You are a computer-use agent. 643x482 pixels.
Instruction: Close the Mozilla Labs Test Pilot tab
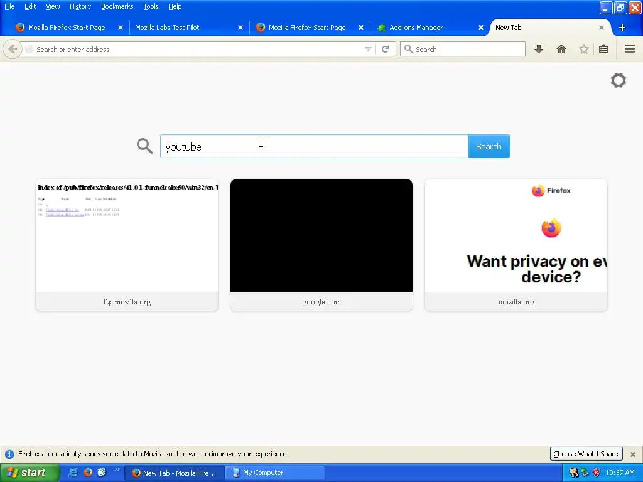coord(240,28)
